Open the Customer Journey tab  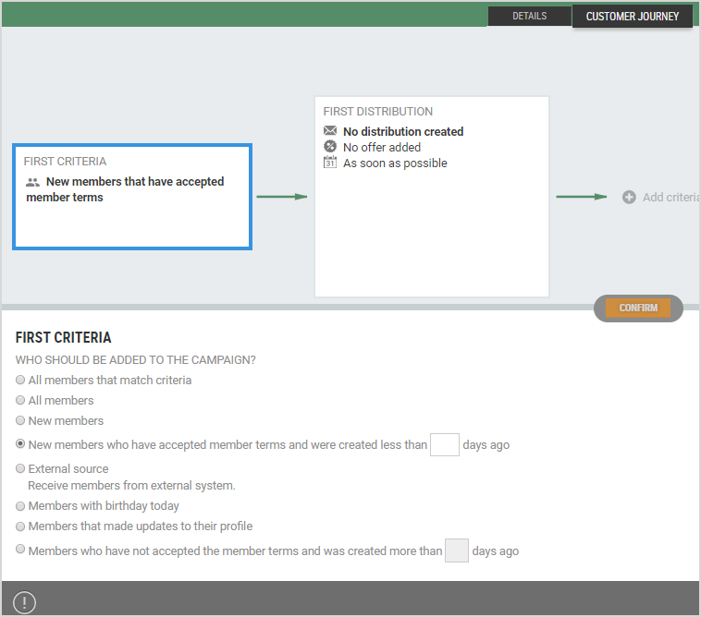click(x=632, y=16)
